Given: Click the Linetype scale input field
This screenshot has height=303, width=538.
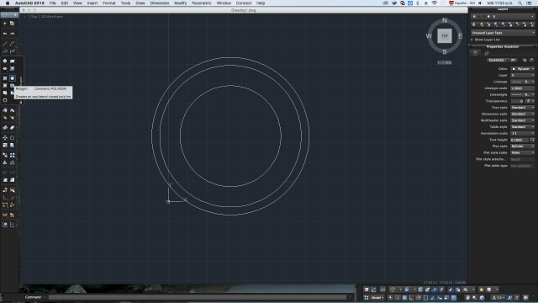Looking at the screenshot, I should [523, 88].
